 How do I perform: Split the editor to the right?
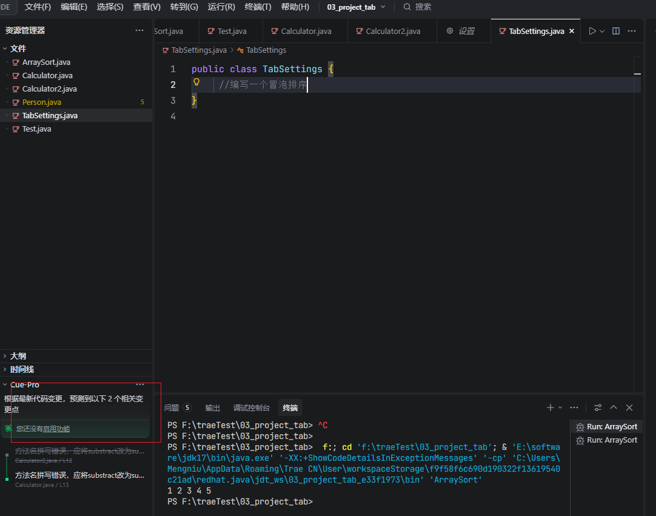[616, 31]
